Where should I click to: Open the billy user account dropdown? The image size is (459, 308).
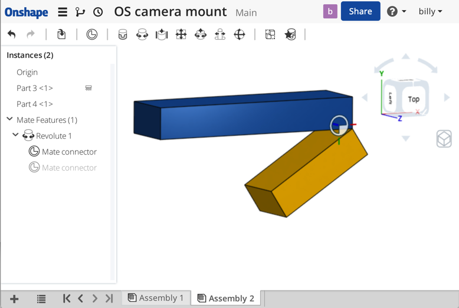(x=430, y=12)
